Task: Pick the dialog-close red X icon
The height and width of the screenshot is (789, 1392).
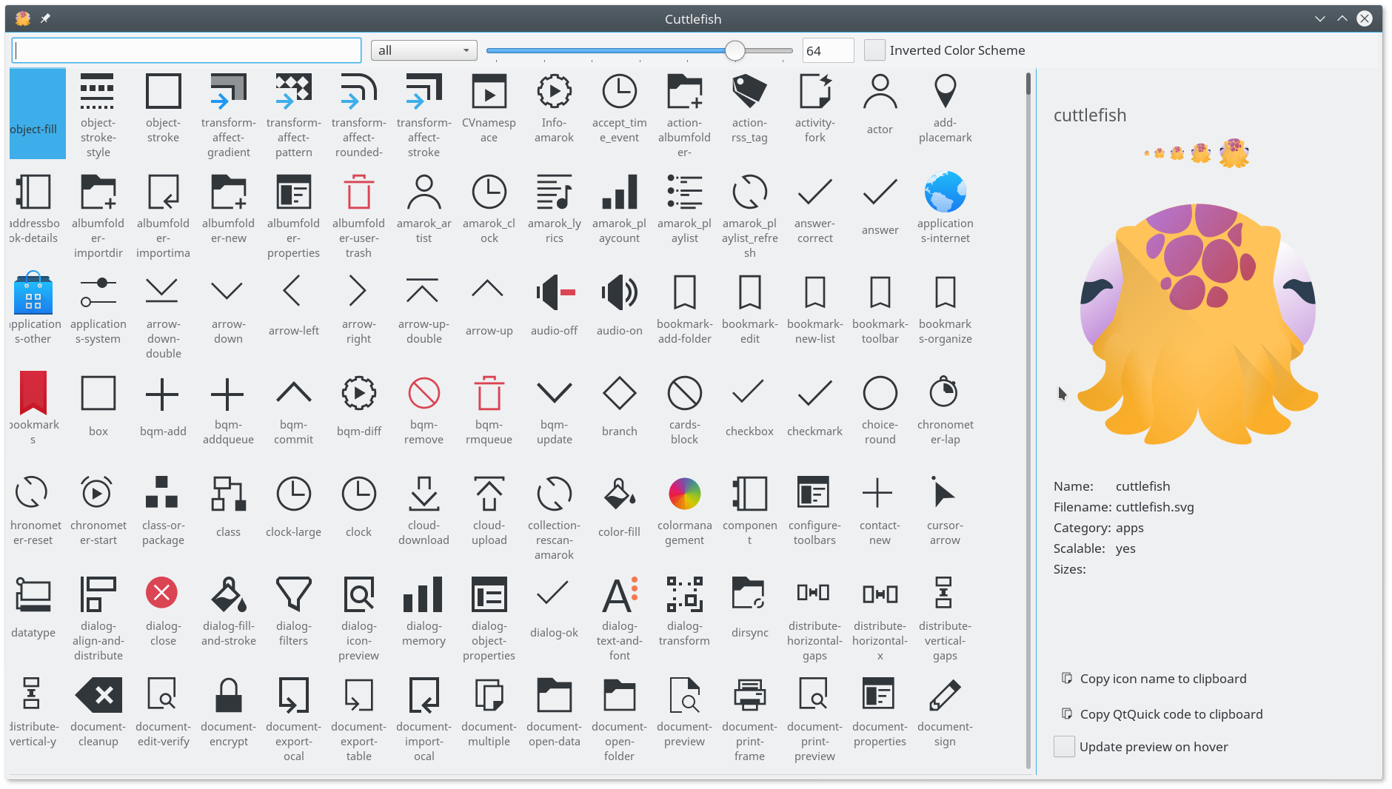Action: pos(162,594)
